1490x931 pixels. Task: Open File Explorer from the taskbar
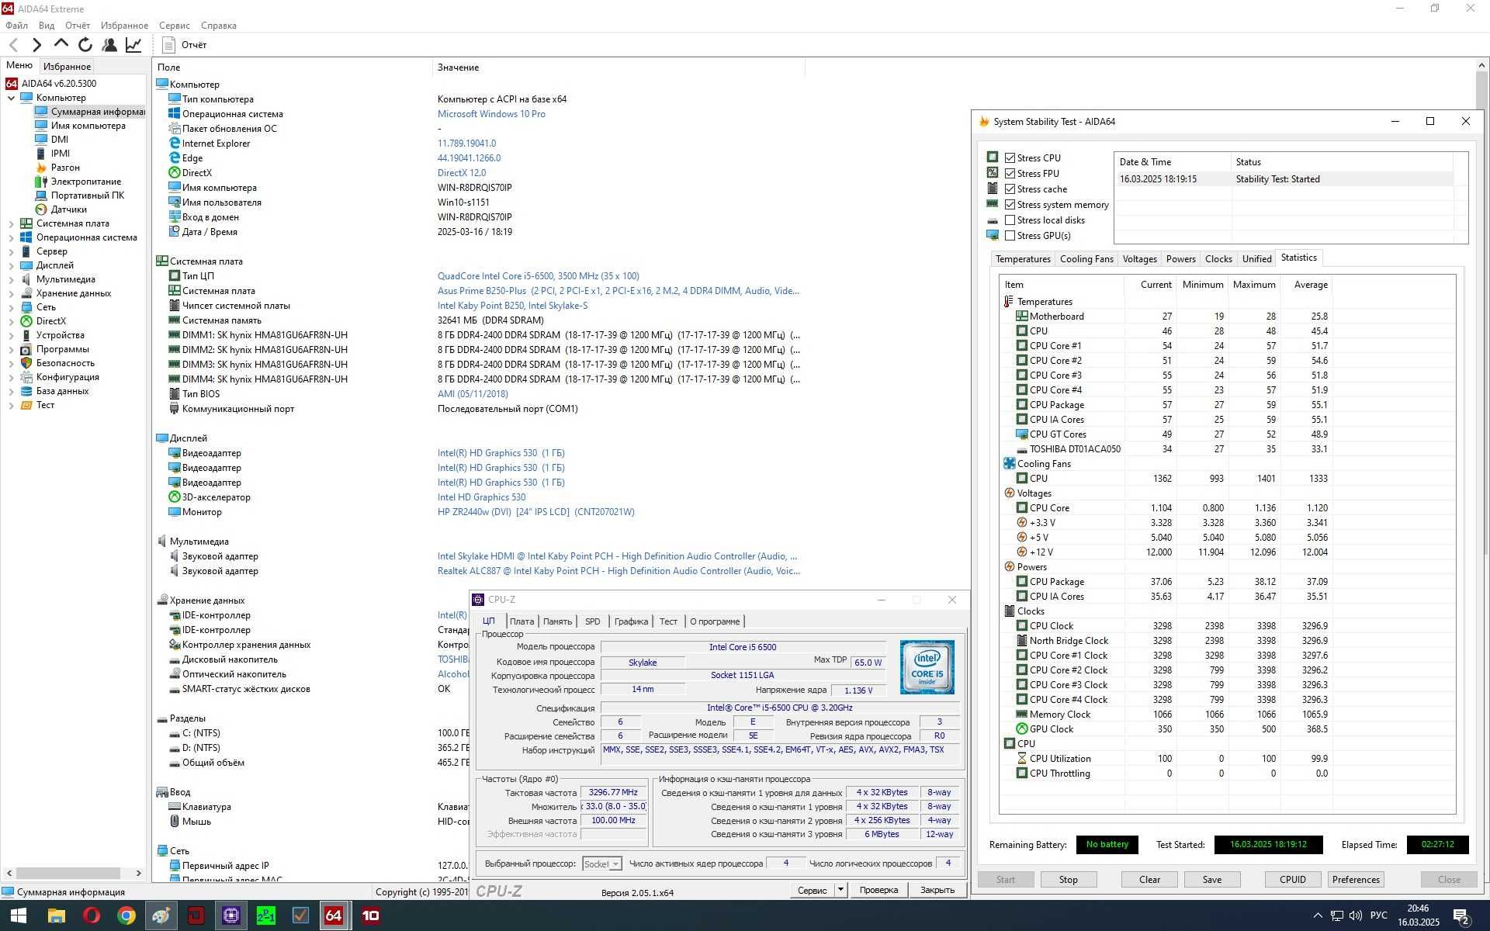click(x=56, y=915)
